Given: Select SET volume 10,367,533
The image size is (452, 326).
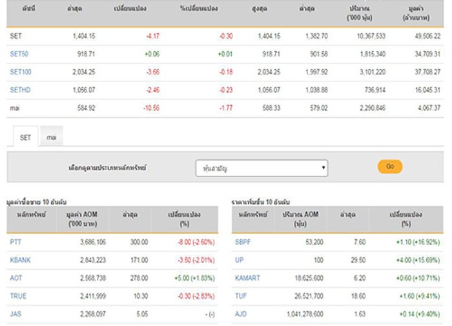Looking at the screenshot, I should 371,36.
